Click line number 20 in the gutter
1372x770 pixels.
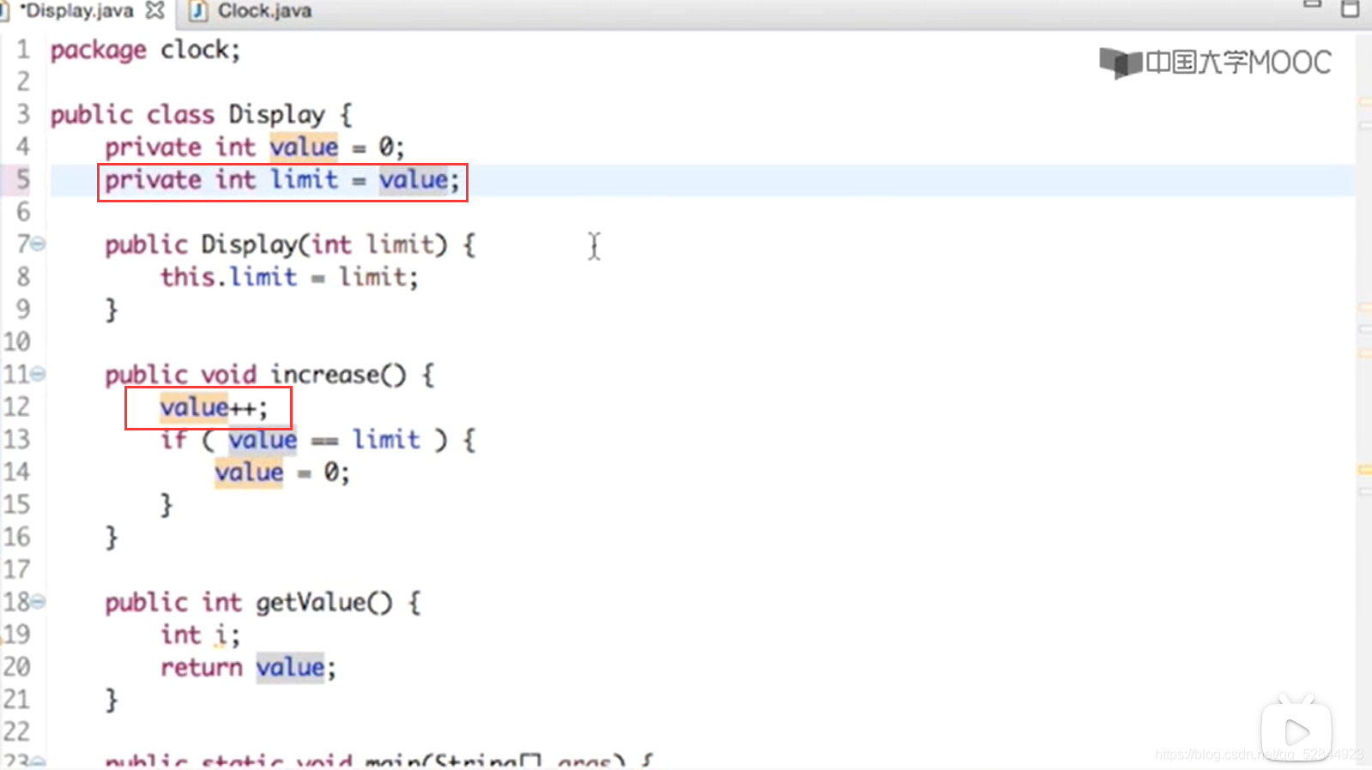tap(17, 668)
